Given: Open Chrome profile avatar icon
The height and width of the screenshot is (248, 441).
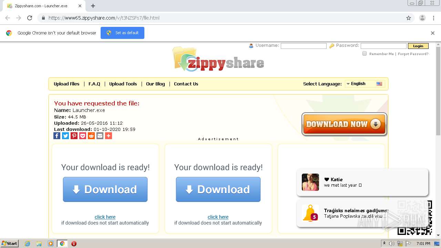Looking at the screenshot, I should pyautogui.click(x=422, y=18).
